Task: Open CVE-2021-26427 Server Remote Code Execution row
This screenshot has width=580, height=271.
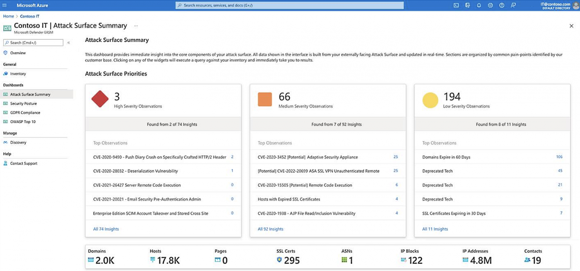Action: click(x=163, y=185)
